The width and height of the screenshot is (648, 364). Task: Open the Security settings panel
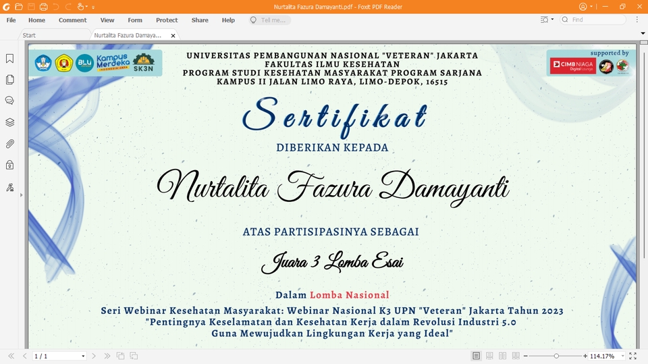[10, 165]
